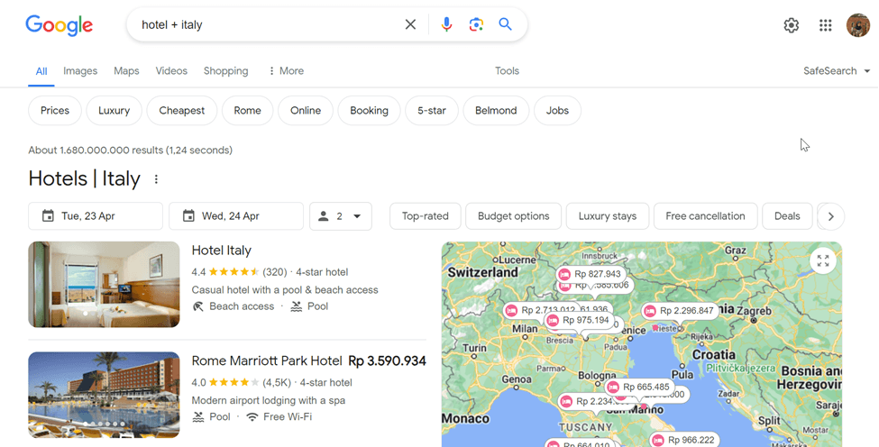Open the Google apps grid icon
Viewport: 879px width, 447px height.
(x=825, y=25)
